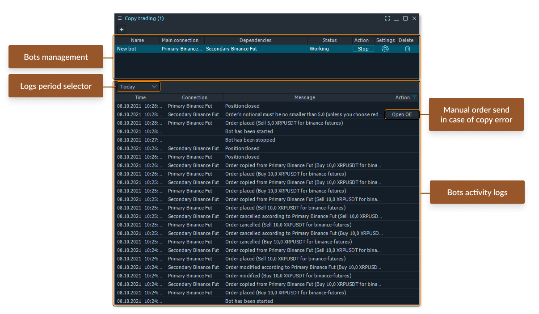
Task: Open New bot settings gear
Action: pyautogui.click(x=385, y=49)
